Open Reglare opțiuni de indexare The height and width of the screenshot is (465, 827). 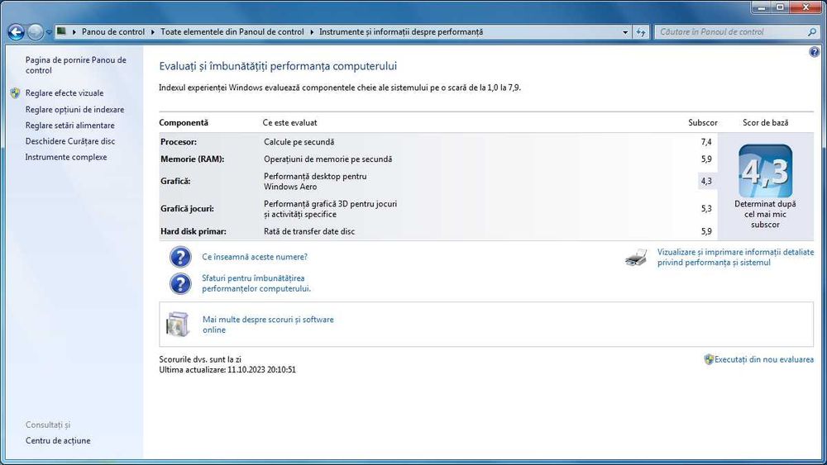75,110
